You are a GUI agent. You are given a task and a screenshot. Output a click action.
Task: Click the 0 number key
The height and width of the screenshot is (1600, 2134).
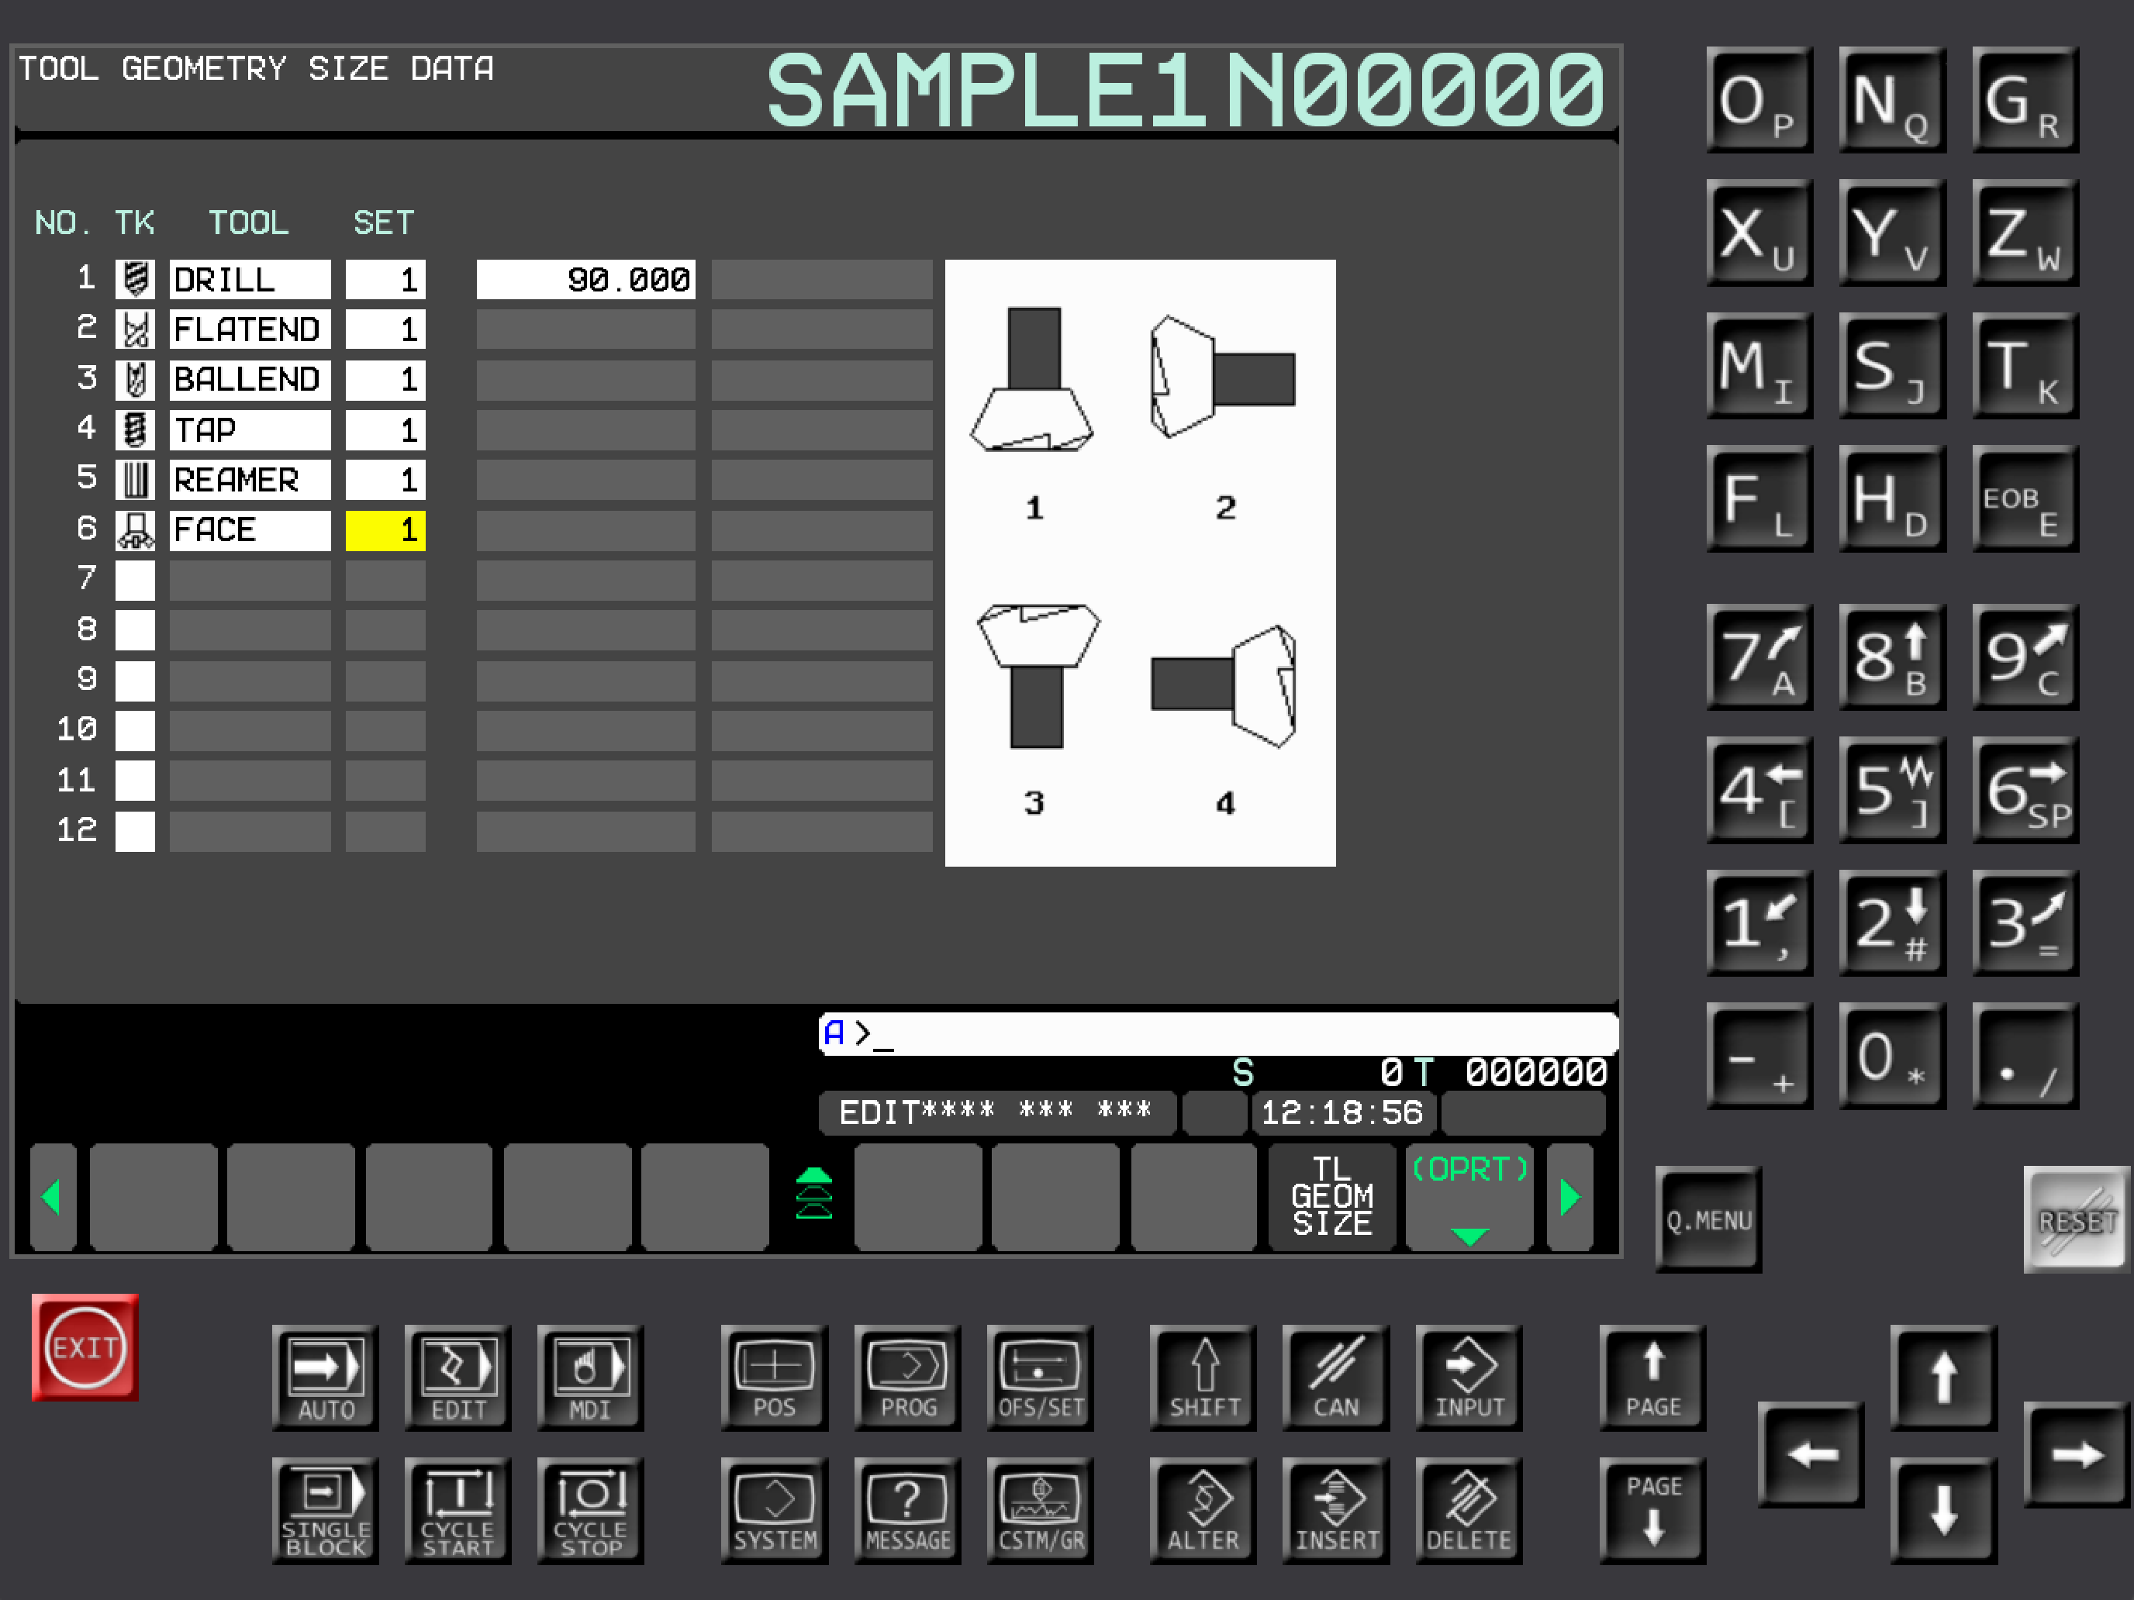click(x=1892, y=1056)
